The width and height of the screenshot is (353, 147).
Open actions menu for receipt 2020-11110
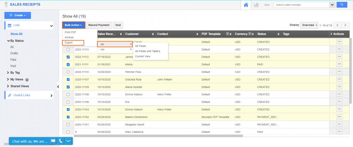[339, 72]
